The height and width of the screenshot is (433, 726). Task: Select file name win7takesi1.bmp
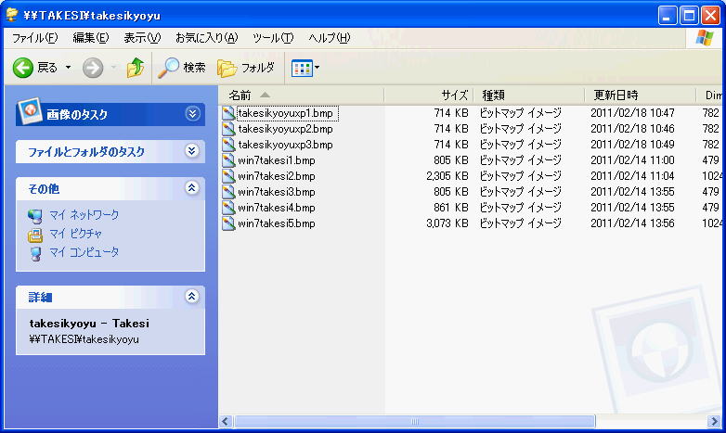coord(277,160)
